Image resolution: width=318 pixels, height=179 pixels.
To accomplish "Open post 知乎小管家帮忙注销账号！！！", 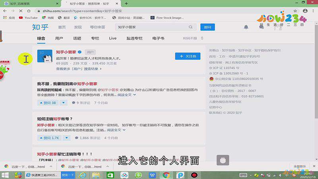I will pos(65,154).
